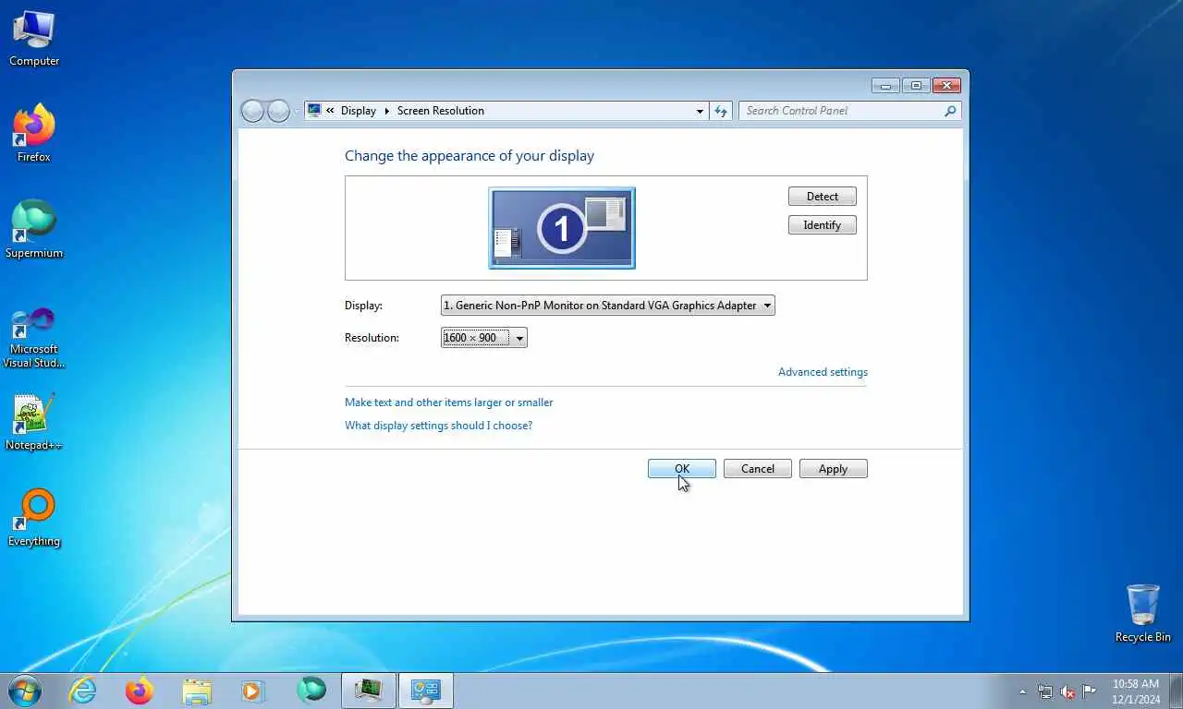Expand the Display breadcrumb arrow

point(387,111)
